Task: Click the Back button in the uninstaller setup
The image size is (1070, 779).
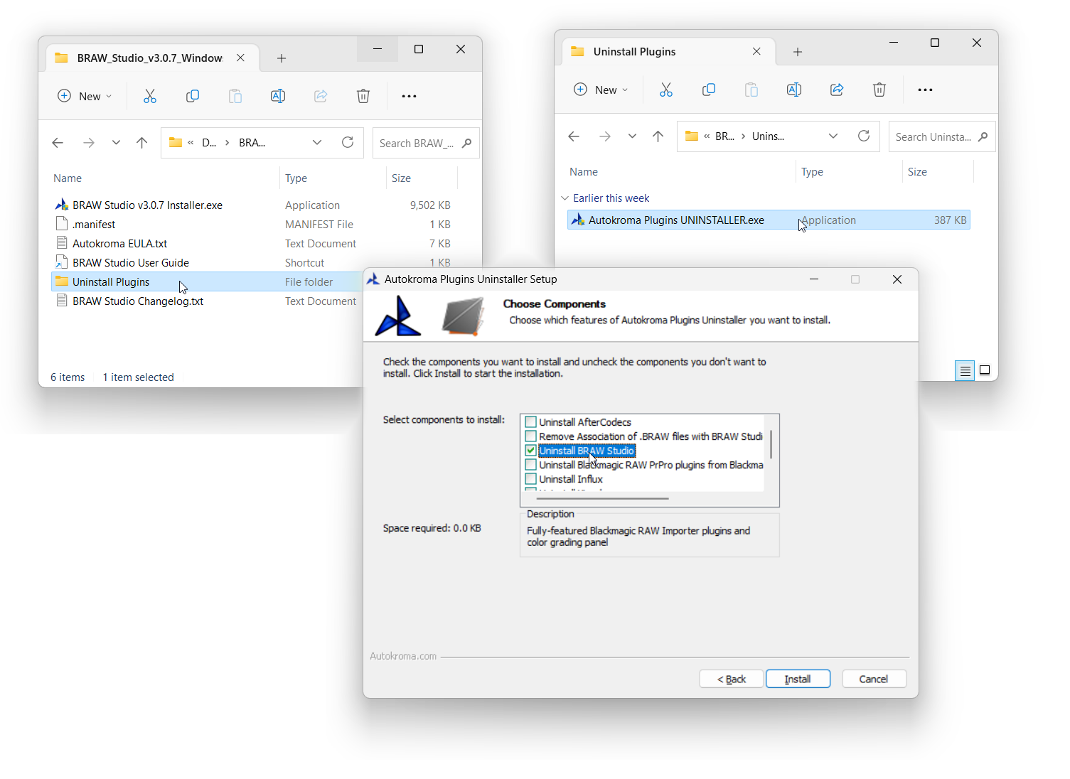Action: click(x=731, y=679)
